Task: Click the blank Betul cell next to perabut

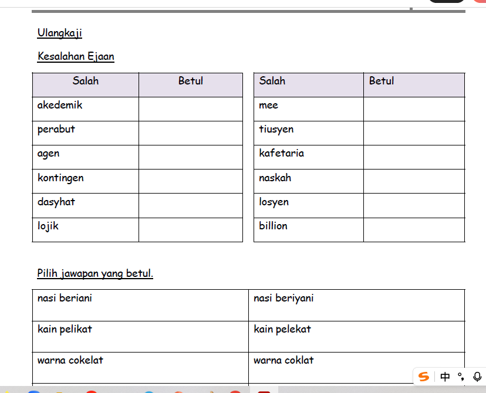Action: tap(190, 133)
